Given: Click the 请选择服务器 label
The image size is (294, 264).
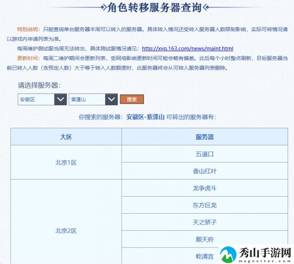Looking at the screenshot, I should point(39,85).
